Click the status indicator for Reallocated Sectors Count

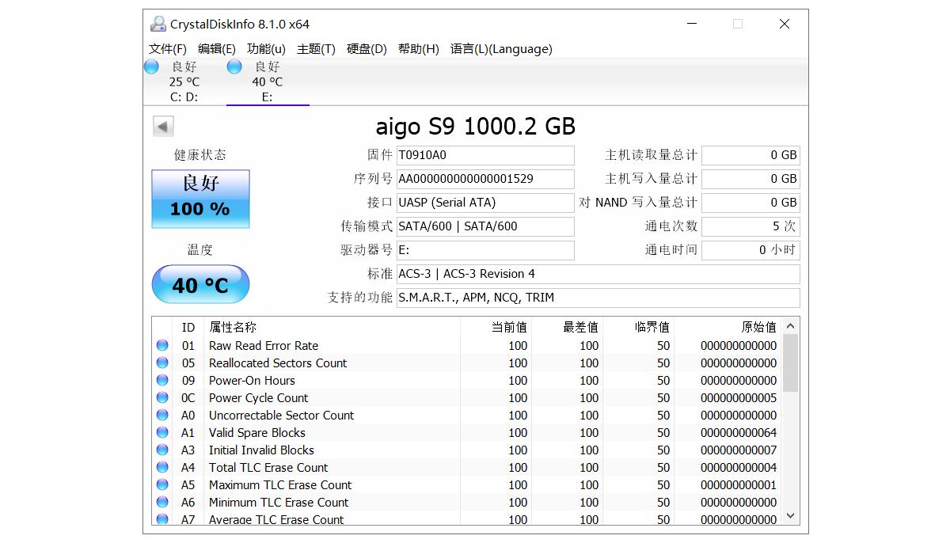tap(162, 363)
